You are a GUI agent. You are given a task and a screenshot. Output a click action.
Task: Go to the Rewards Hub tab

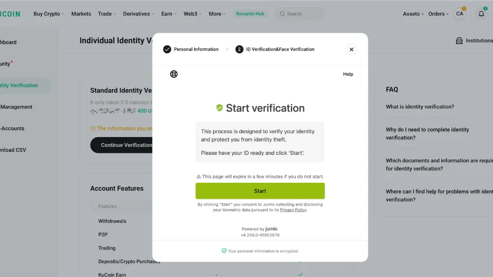point(250,14)
